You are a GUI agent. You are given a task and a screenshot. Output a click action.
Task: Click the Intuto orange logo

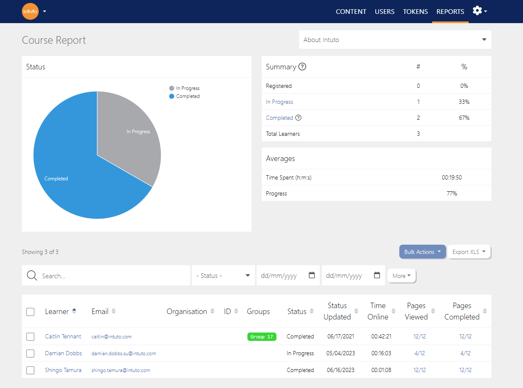30,11
